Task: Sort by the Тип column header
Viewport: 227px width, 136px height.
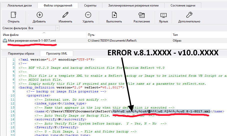Action: (x=175, y=35)
